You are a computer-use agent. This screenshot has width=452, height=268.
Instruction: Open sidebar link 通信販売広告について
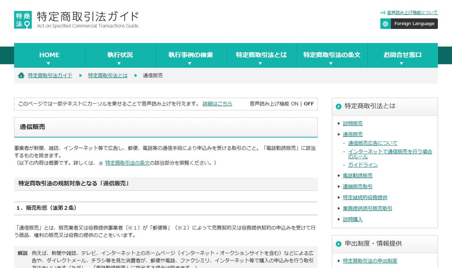coord(372,143)
